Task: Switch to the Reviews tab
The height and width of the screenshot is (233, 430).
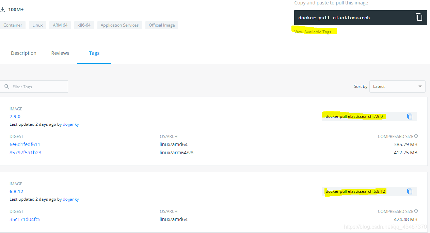Action: (x=60, y=53)
